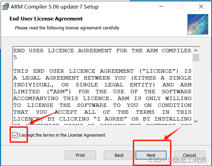
Task: Cancel the ARM Compiler setup
Action: click(x=189, y=155)
